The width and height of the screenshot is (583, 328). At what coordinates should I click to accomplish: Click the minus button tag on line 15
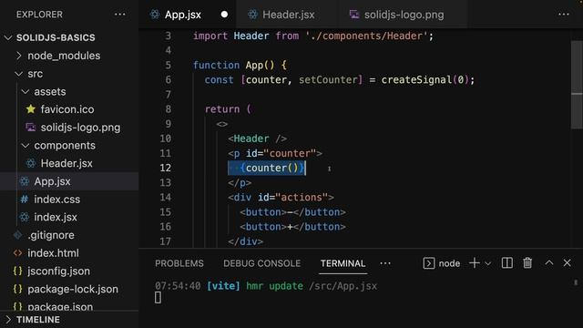pyautogui.click(x=292, y=212)
